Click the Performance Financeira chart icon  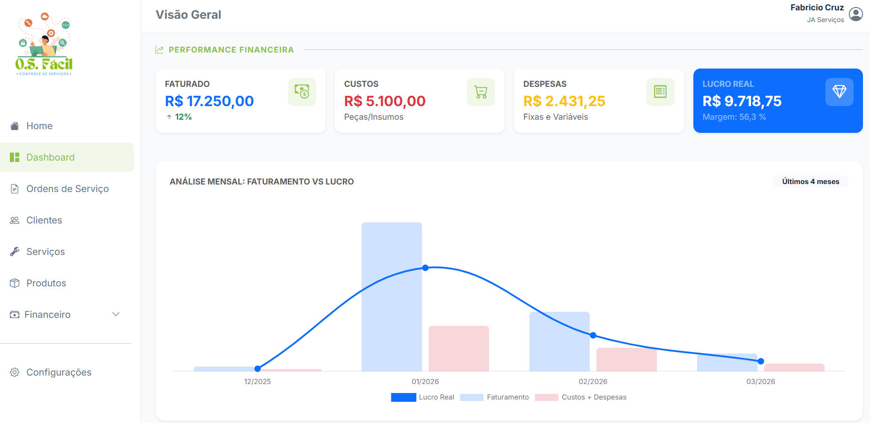(160, 49)
